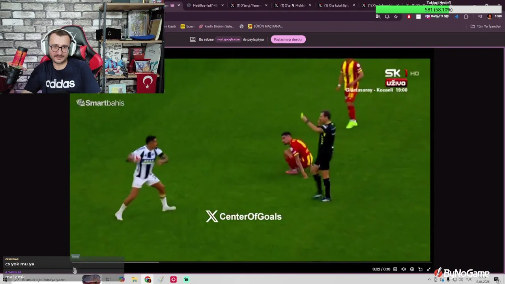Click the video pop-out icon
Screen dimensions: 505x284
click(420, 269)
